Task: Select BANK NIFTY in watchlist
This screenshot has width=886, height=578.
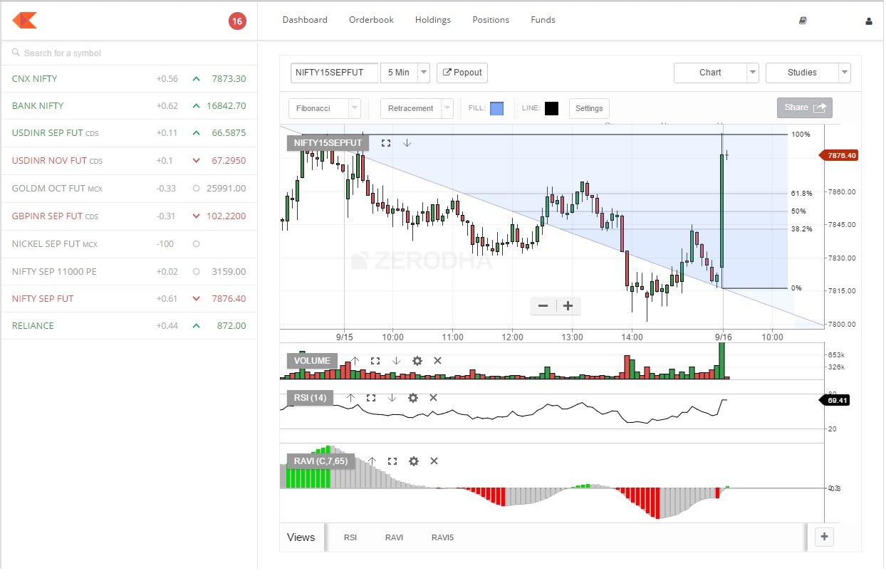Action: (129, 105)
